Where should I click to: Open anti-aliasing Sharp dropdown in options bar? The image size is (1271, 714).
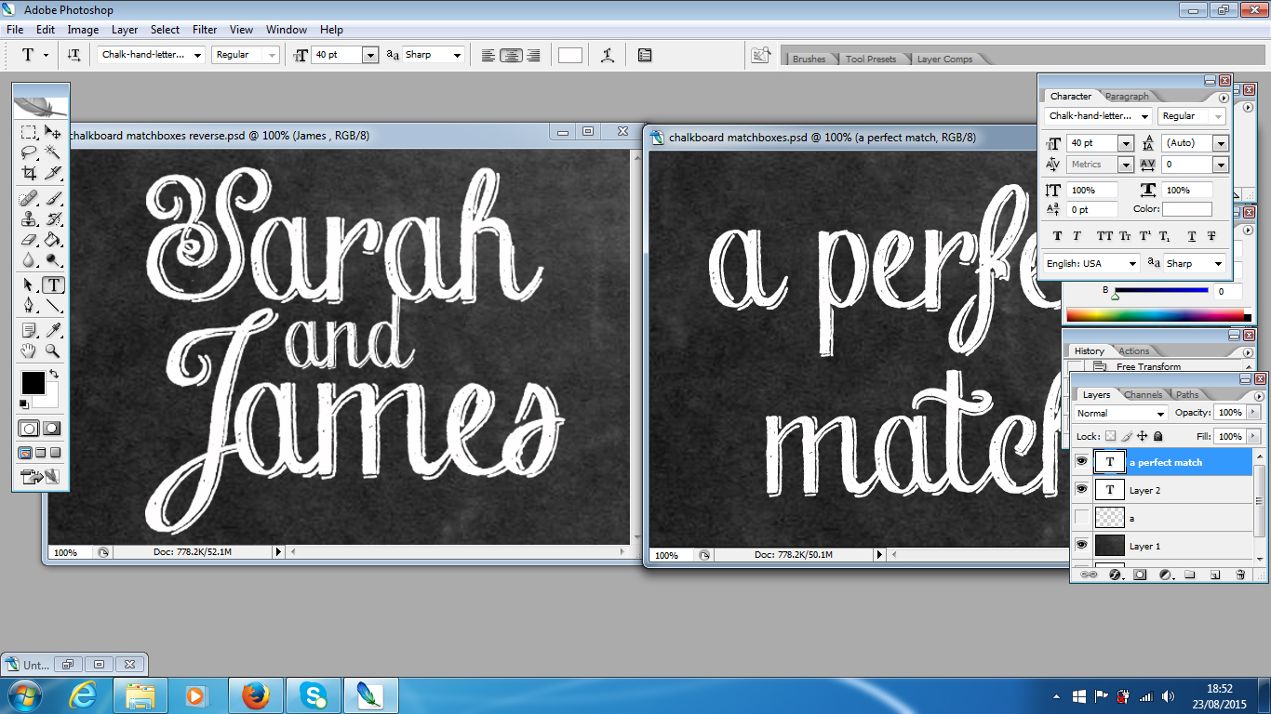tap(457, 55)
